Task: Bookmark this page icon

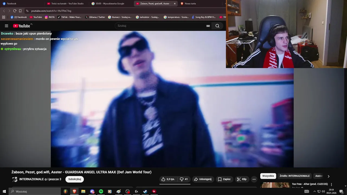Action: 20,11
